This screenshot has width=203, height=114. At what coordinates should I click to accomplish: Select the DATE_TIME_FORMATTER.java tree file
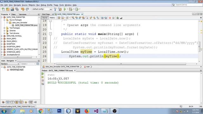click(x=26, y=25)
